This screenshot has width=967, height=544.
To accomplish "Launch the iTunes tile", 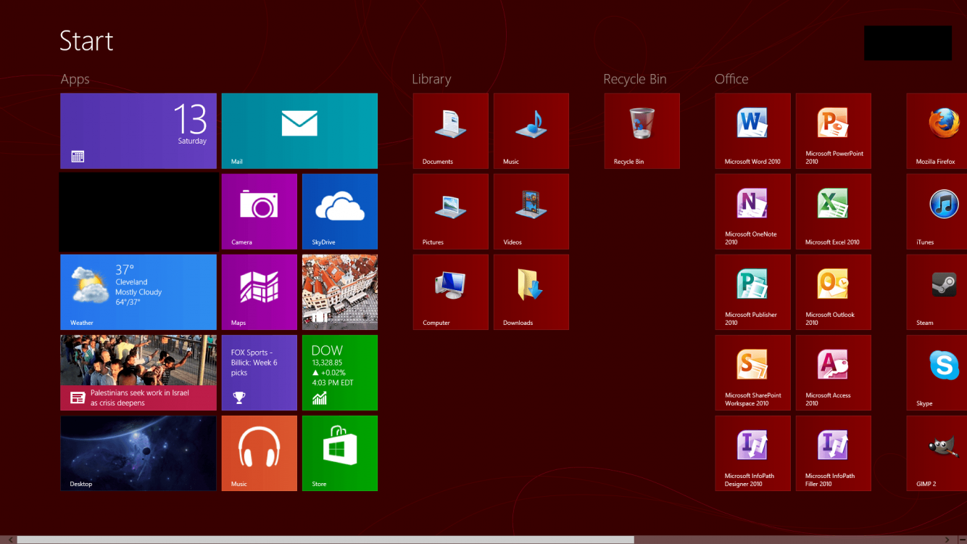I will (937, 211).
